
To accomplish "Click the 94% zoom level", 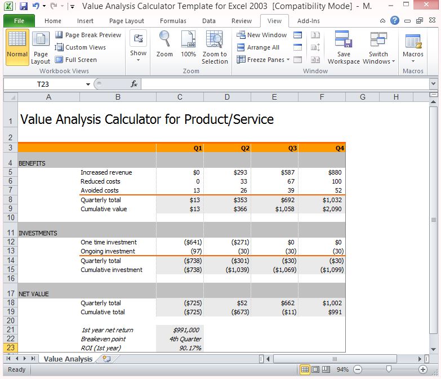I will coord(342,369).
